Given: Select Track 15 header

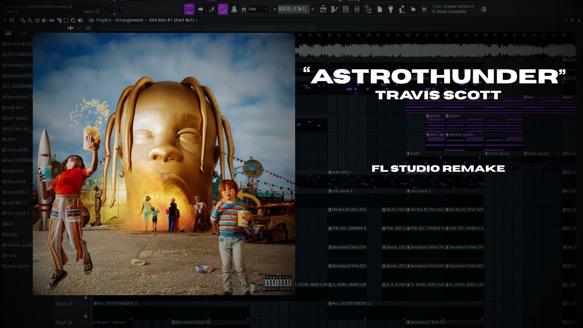Looking at the screenshot, I should coord(64,304).
